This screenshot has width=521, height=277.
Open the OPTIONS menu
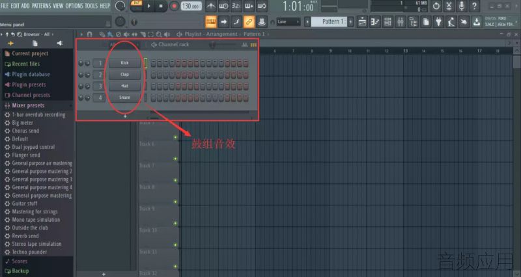click(x=74, y=6)
